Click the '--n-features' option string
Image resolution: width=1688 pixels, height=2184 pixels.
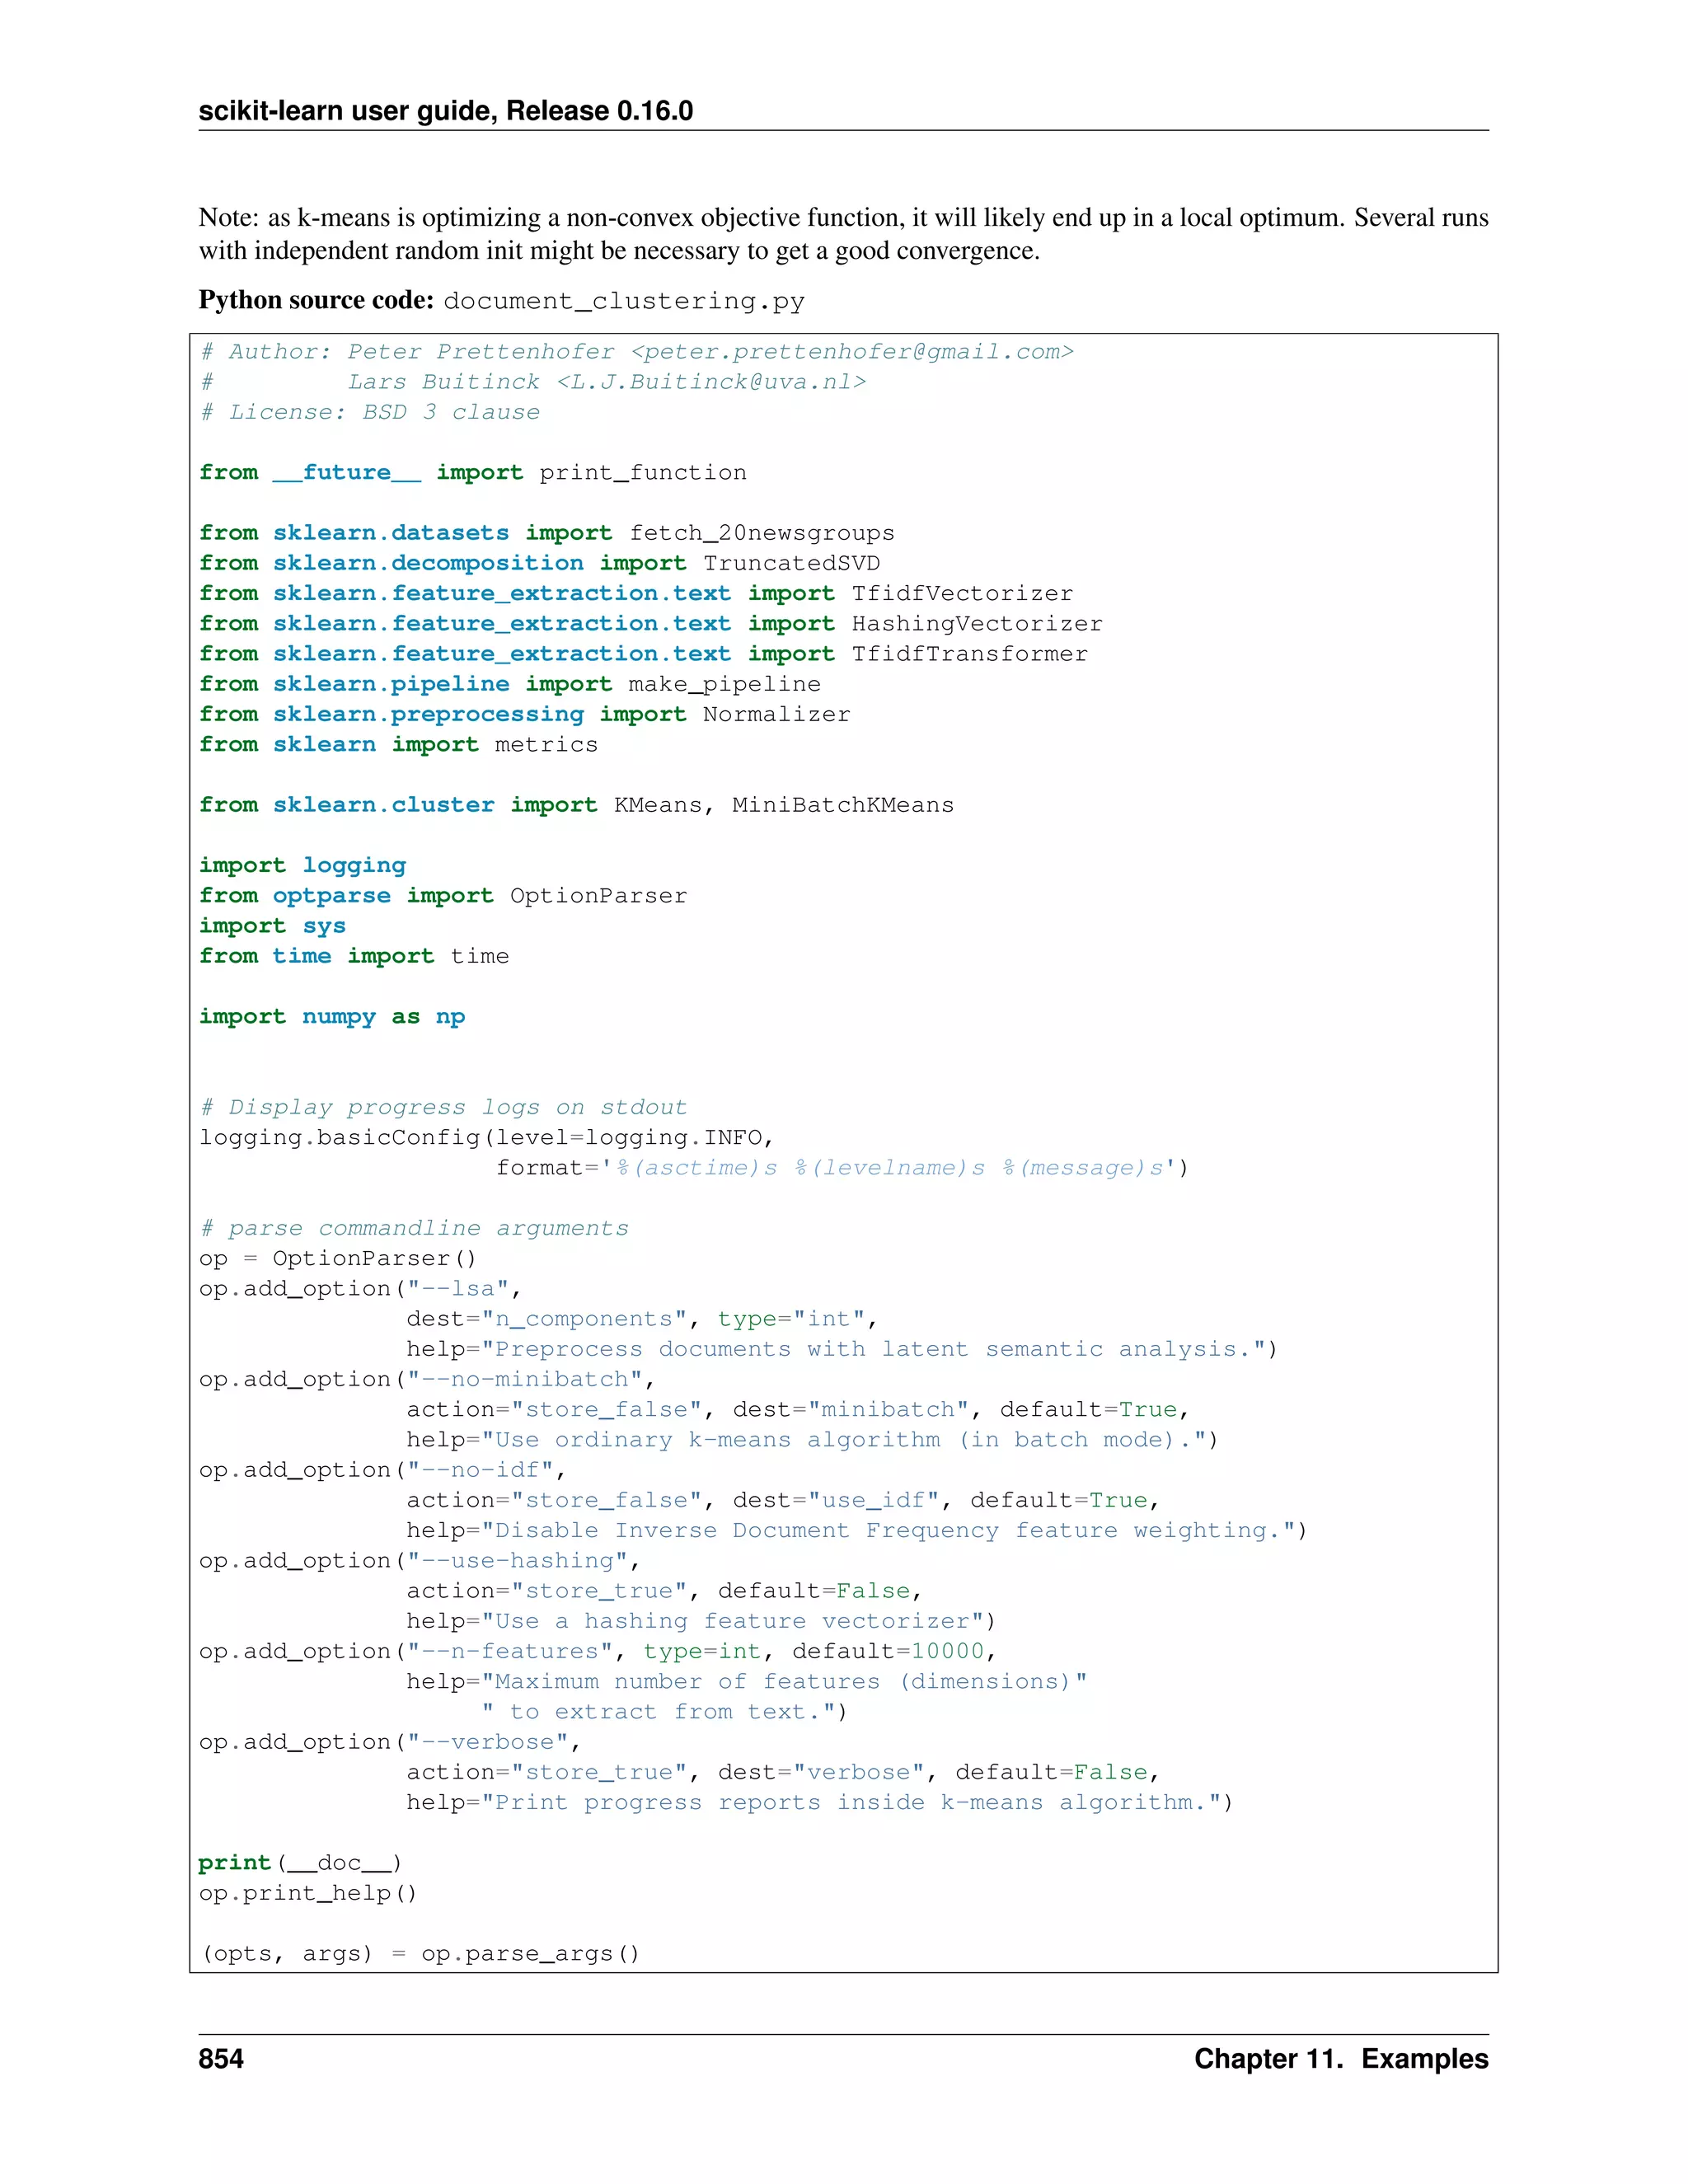(510, 1651)
